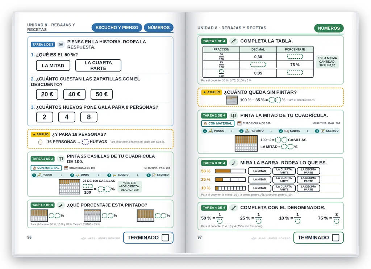Click the hand icon in page 96 CON MATERIAL

coord(34,168)
